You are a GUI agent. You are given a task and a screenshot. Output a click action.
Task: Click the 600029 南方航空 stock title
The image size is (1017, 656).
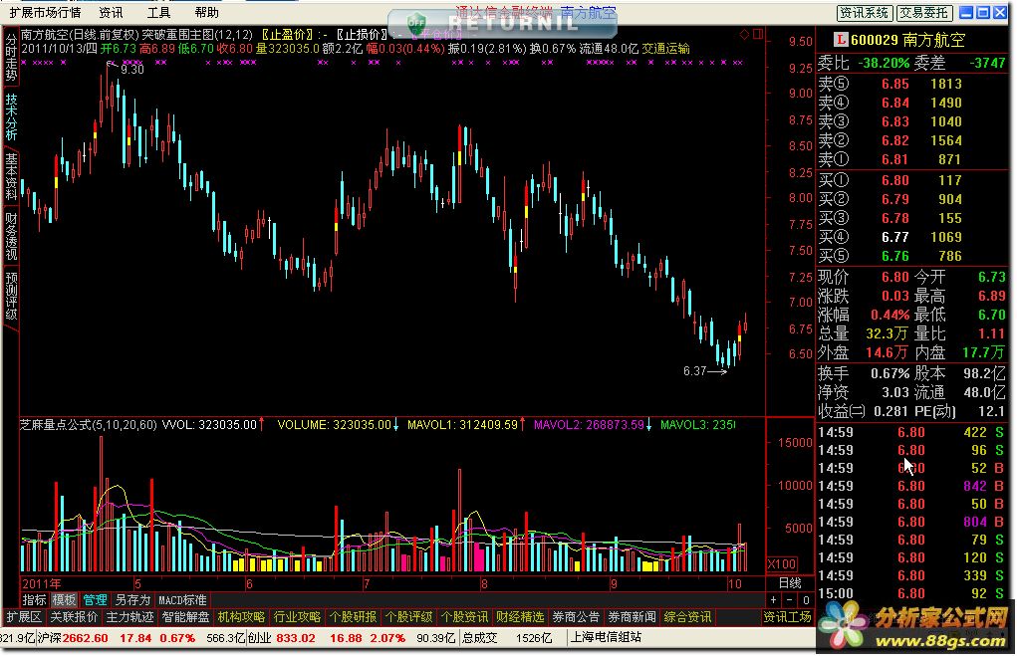907,40
